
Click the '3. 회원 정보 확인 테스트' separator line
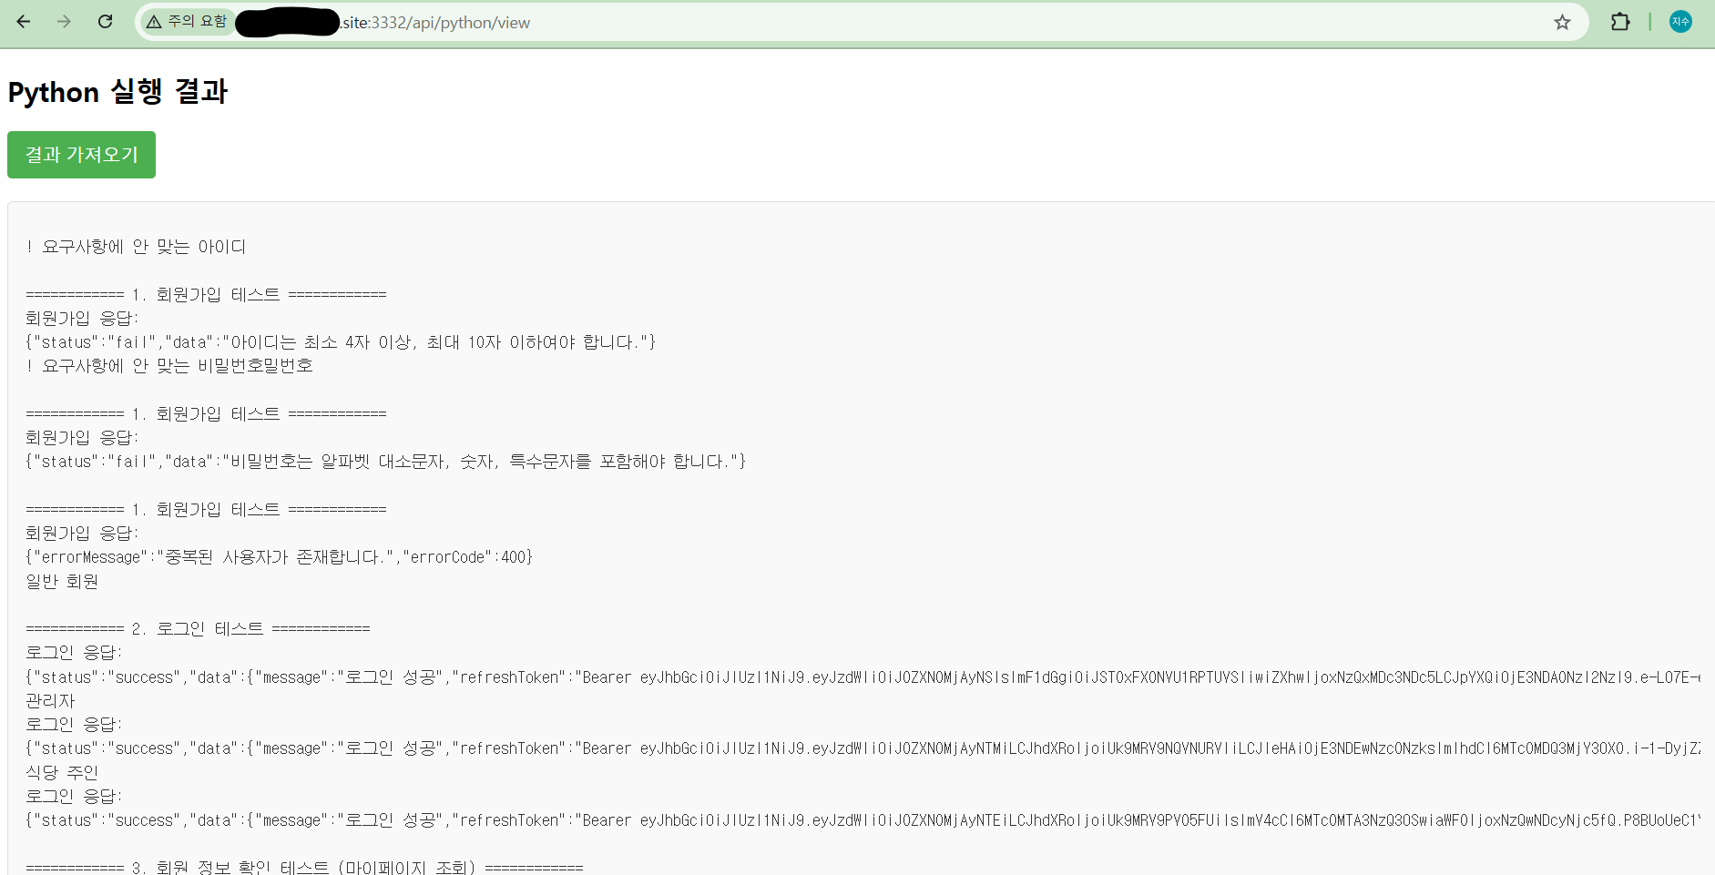[304, 868]
